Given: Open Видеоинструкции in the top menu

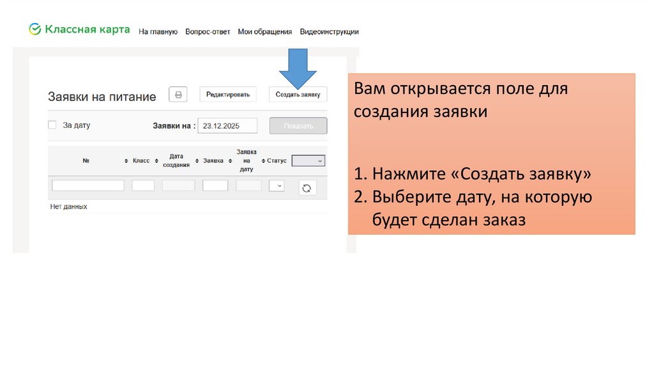Looking at the screenshot, I should pos(329,32).
